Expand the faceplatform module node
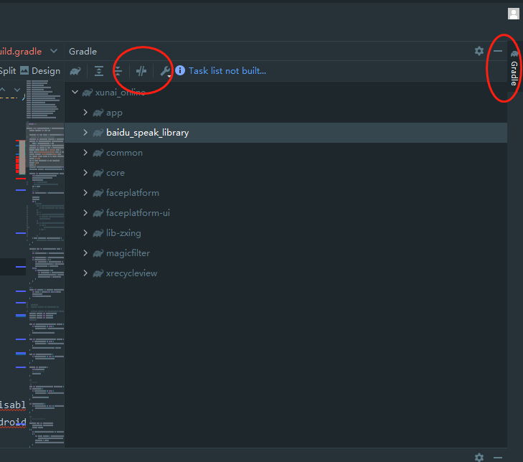523x462 pixels. click(x=85, y=193)
